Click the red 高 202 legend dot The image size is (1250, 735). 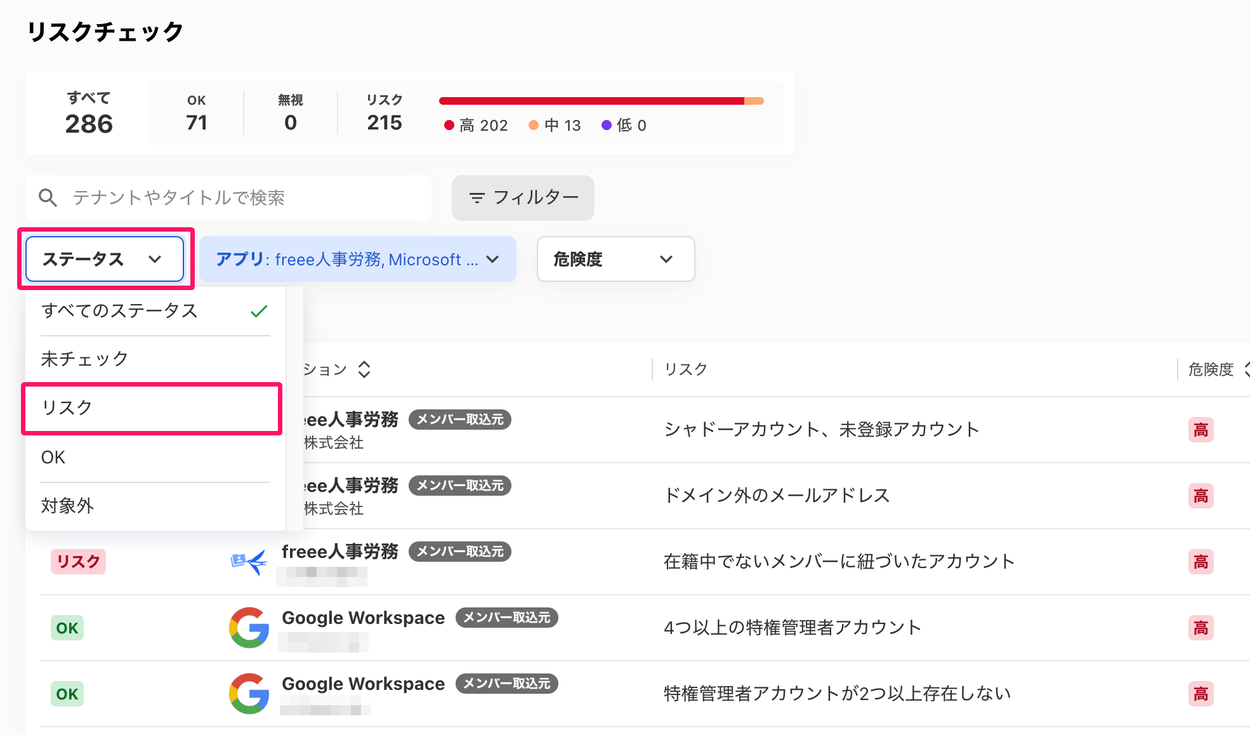449,125
